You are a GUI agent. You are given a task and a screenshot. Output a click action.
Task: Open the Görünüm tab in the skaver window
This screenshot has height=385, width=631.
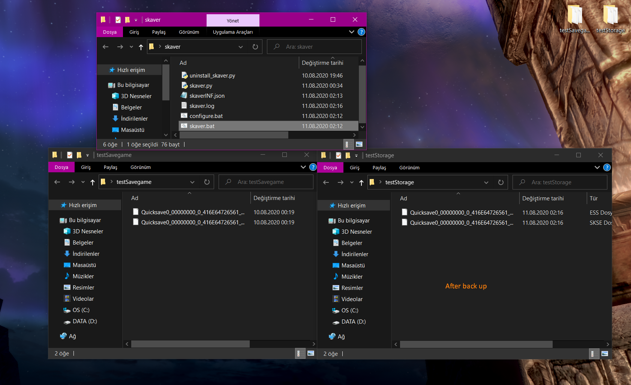click(189, 32)
